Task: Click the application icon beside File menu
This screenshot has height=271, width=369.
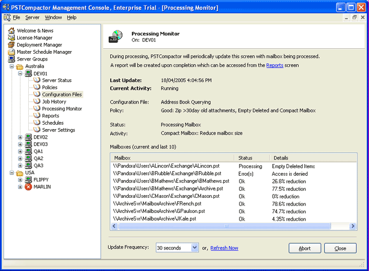Action: (7, 17)
